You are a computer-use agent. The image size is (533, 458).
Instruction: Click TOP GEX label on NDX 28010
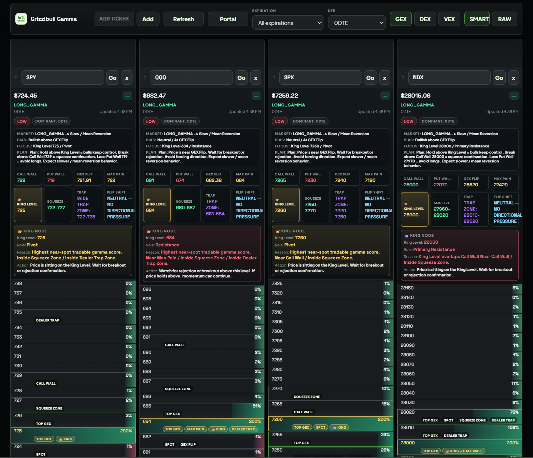[x=430, y=435]
